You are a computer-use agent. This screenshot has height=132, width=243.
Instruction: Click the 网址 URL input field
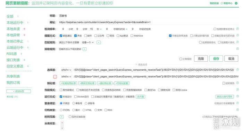(x=149, y=22)
